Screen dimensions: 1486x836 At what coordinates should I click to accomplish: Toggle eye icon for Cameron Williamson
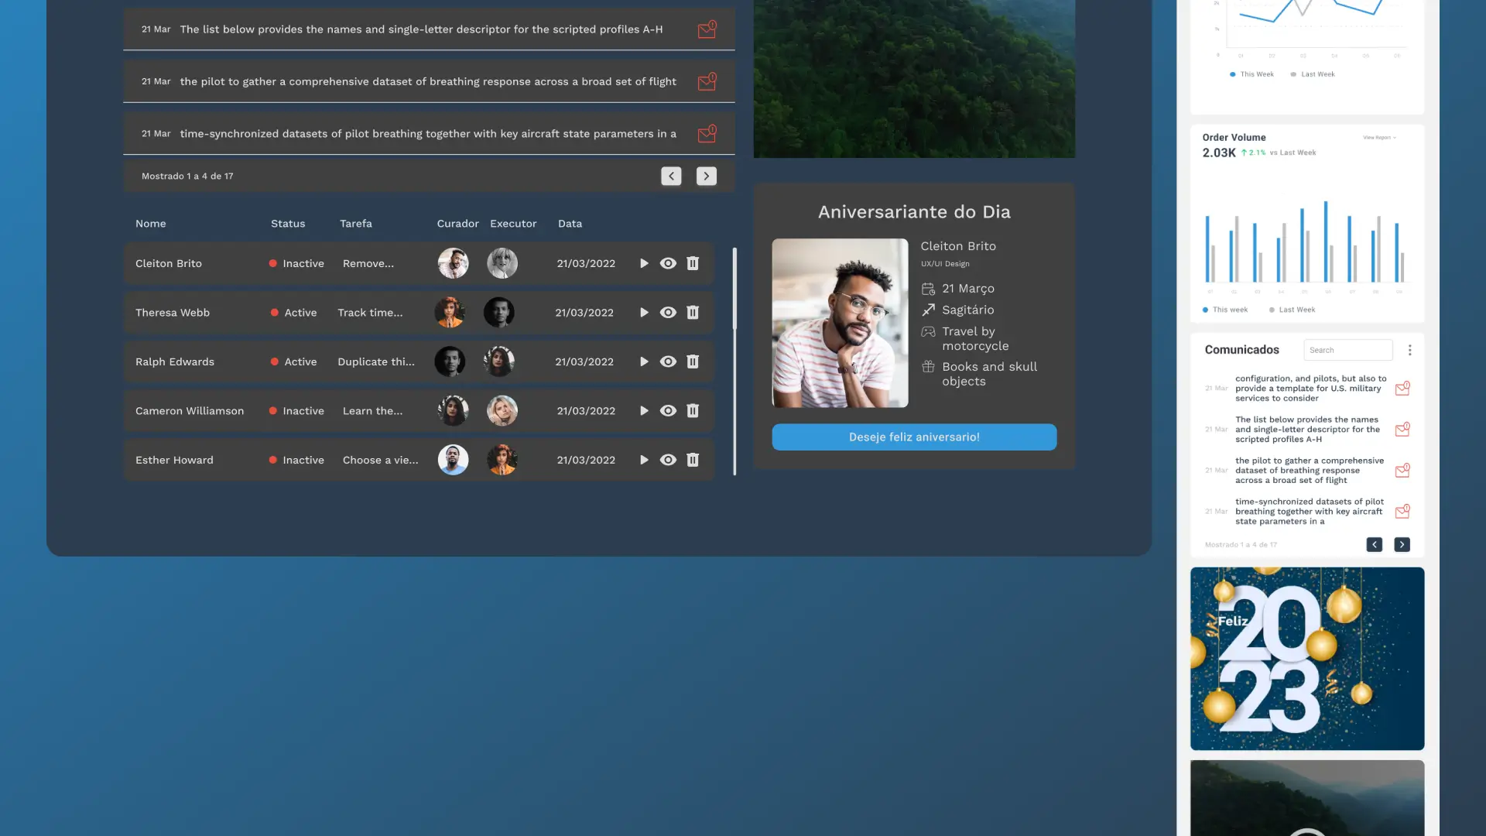[x=668, y=411]
